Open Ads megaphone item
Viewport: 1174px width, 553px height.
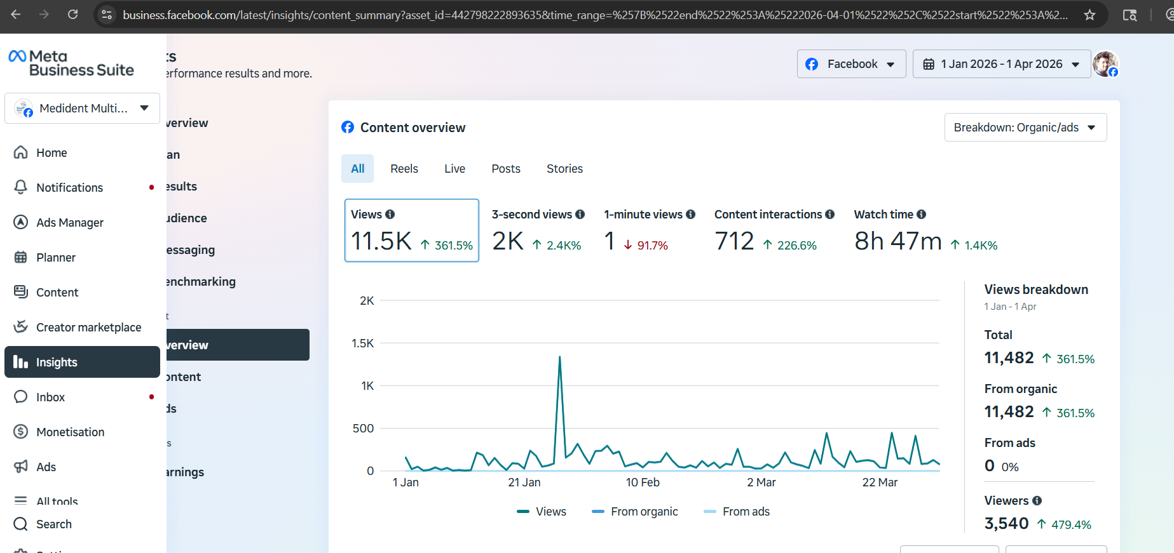[82, 467]
